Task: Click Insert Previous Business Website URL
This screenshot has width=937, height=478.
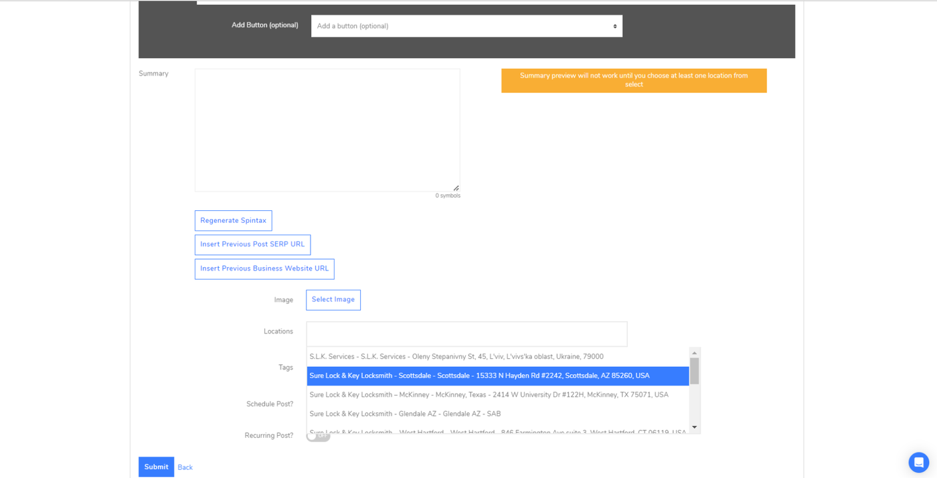Action: (x=264, y=269)
